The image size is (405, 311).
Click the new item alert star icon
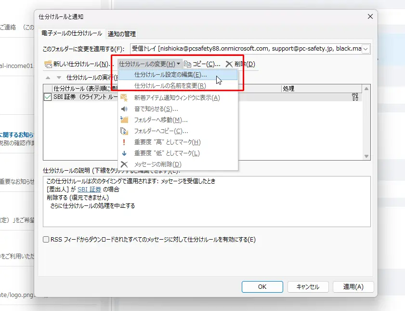pos(124,98)
